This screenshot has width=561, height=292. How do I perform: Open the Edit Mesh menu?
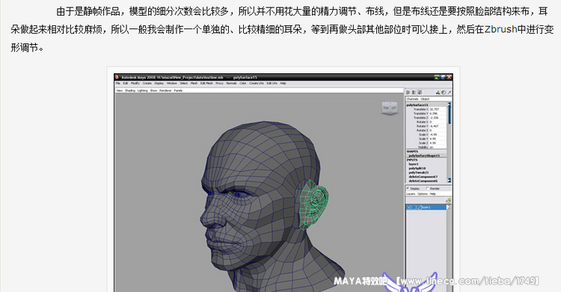pos(206,84)
